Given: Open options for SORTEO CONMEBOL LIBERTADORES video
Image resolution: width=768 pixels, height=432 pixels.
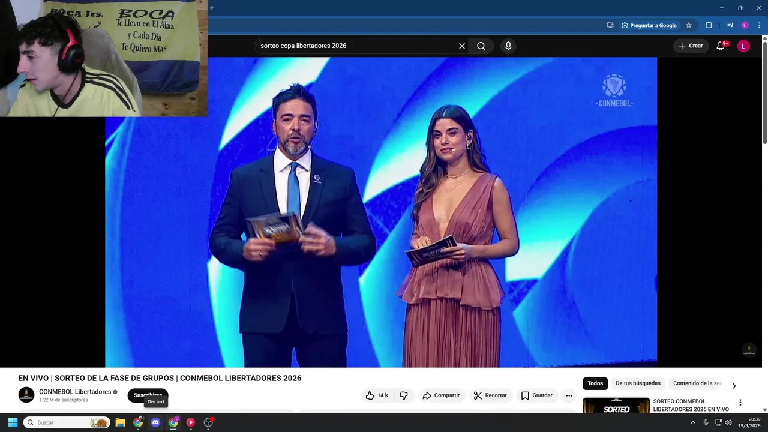Looking at the screenshot, I should [x=740, y=403].
